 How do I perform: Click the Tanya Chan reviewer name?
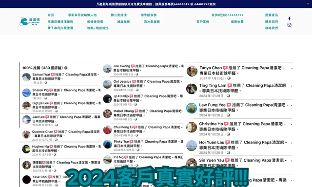211,68
